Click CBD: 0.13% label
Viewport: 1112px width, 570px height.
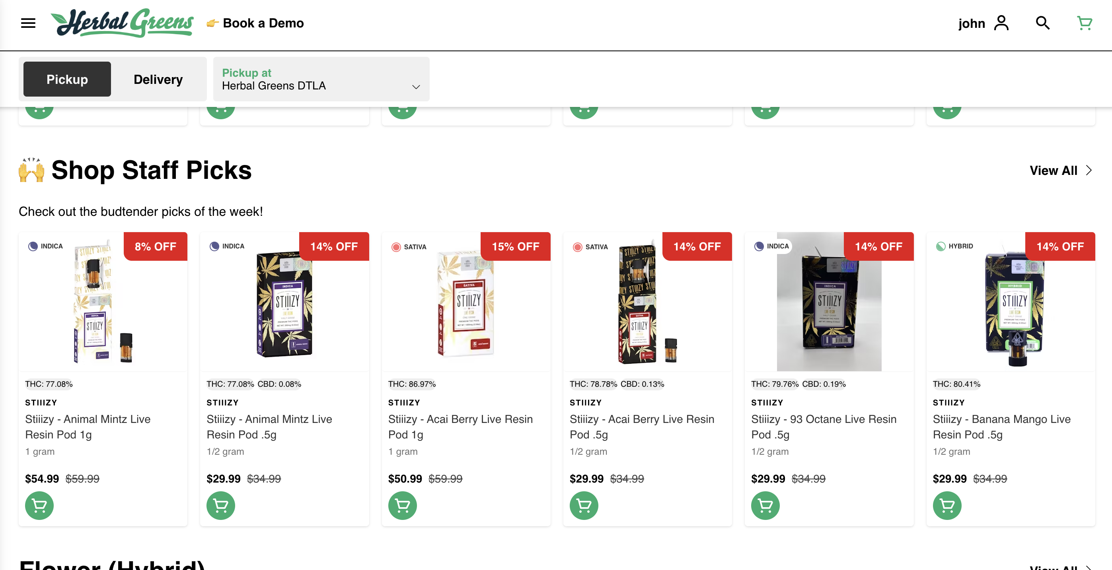point(643,384)
